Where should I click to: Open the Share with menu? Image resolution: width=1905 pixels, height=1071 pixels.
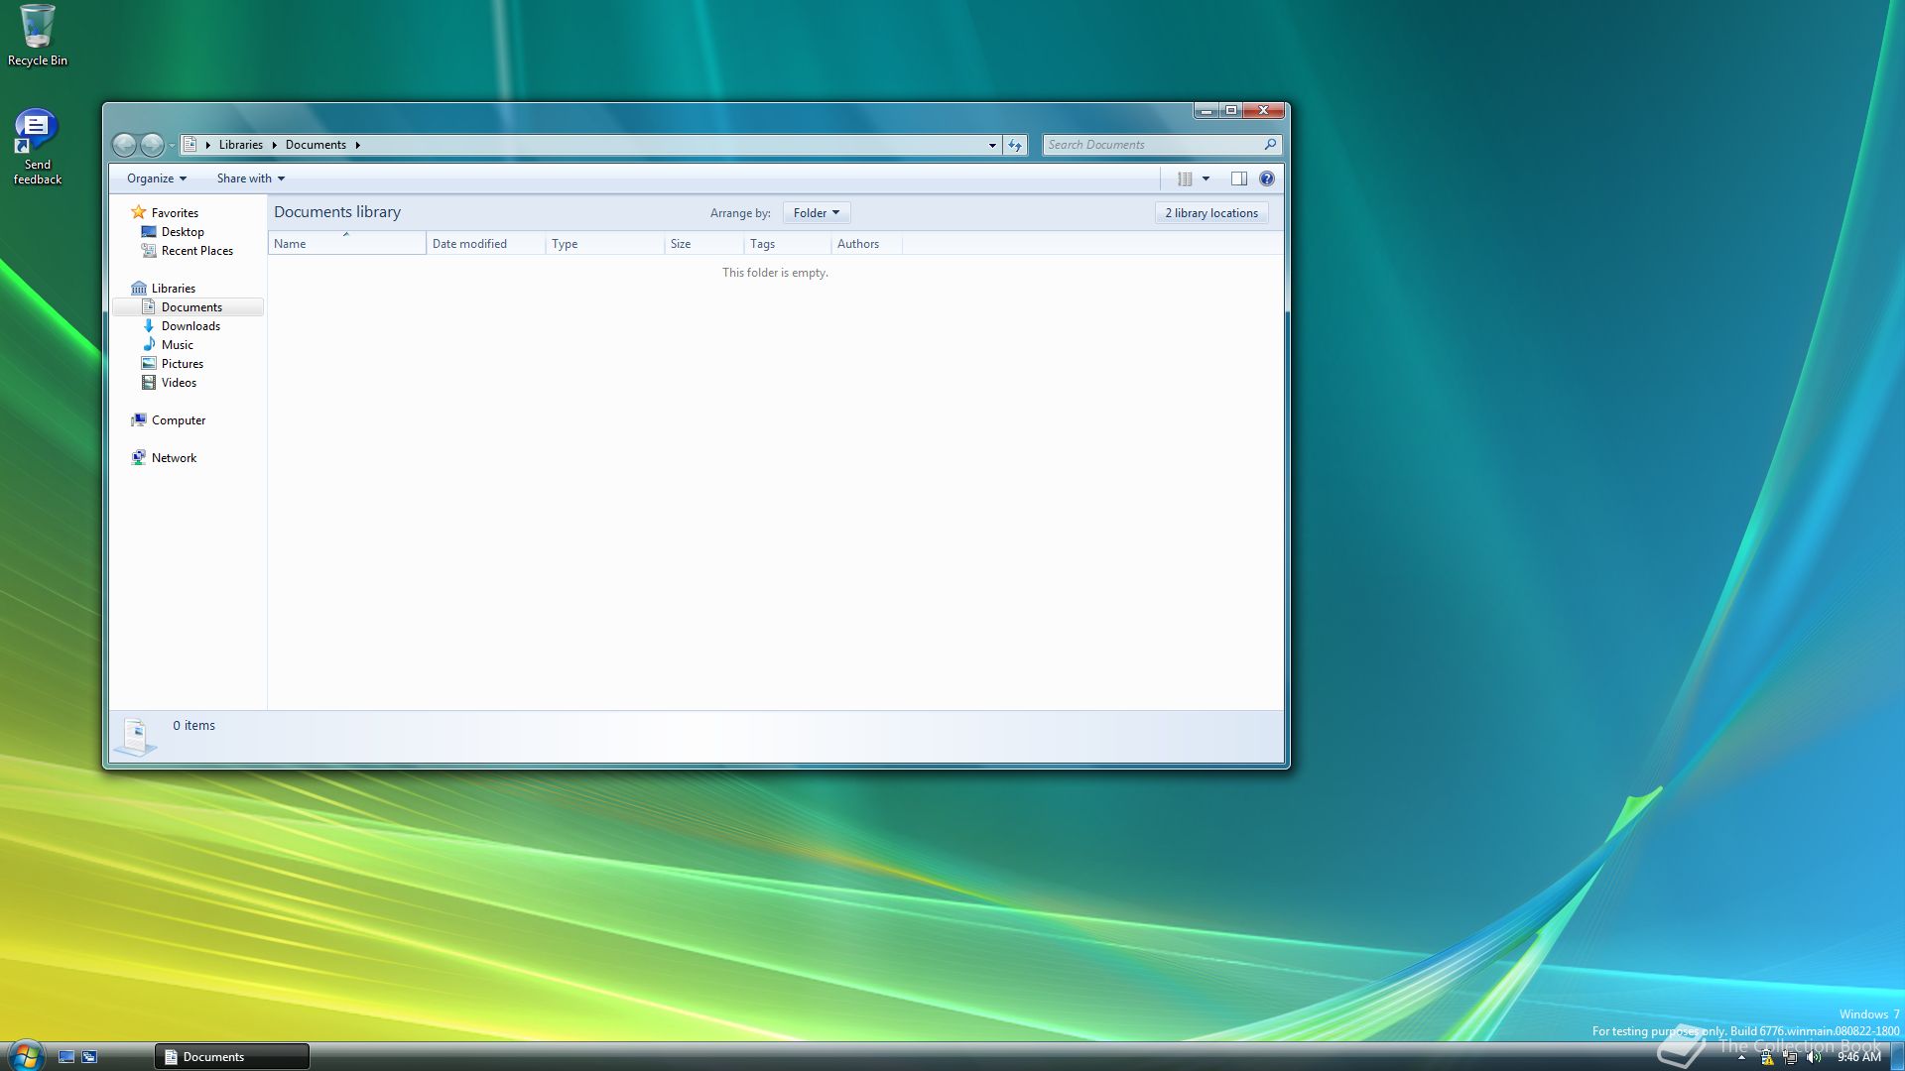click(251, 178)
